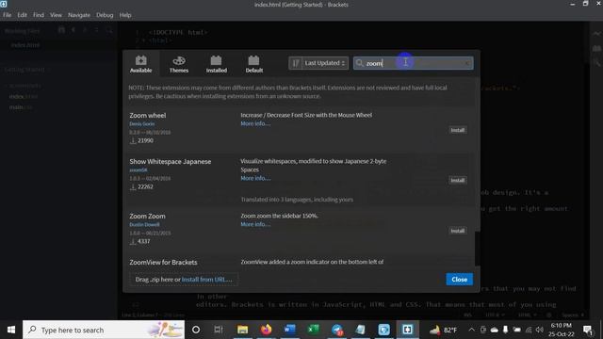Install the Zoom Zoom extension

[x=457, y=231]
